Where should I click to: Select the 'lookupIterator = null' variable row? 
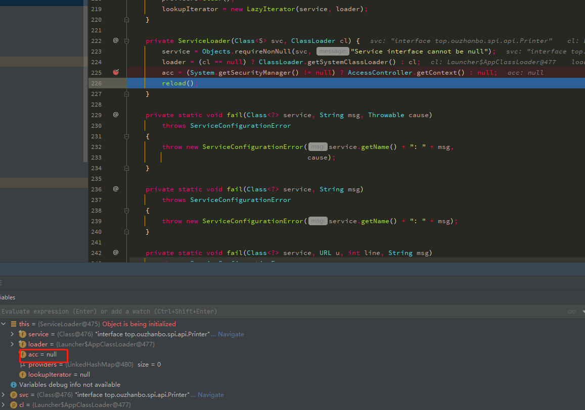[292, 375]
